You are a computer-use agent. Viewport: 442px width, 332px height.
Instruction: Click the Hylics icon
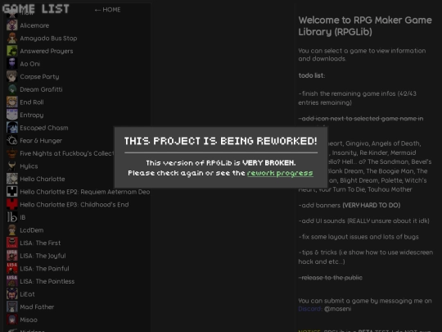pyautogui.click(x=11, y=166)
